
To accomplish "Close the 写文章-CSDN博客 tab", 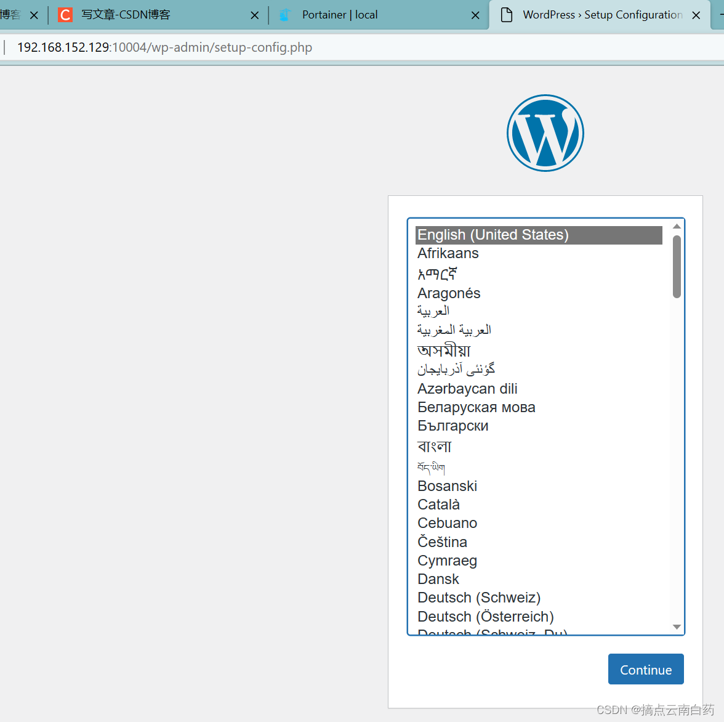I will pyautogui.click(x=254, y=15).
